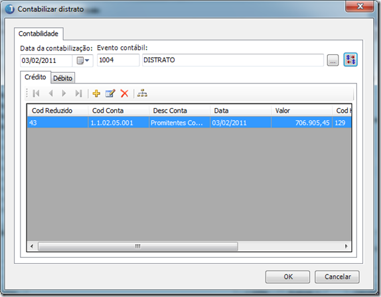Open the event lookup ellipsis button
Image resolution: width=381 pixels, height=297 pixels.
pyautogui.click(x=333, y=60)
